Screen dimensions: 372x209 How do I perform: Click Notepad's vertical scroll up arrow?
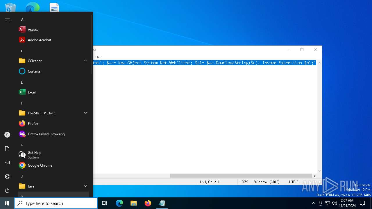click(319, 63)
